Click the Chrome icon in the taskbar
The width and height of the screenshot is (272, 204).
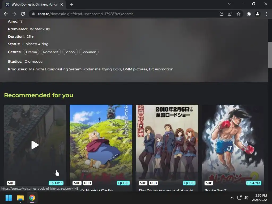tap(32, 198)
